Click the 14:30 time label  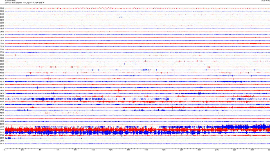[2, 93]
